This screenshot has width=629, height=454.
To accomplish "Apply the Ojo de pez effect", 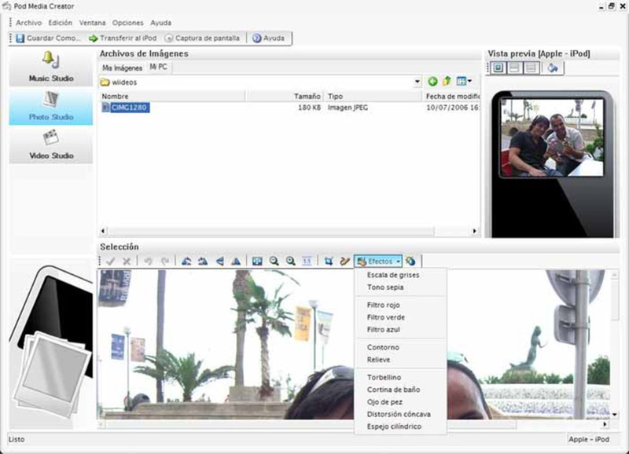I will [384, 402].
